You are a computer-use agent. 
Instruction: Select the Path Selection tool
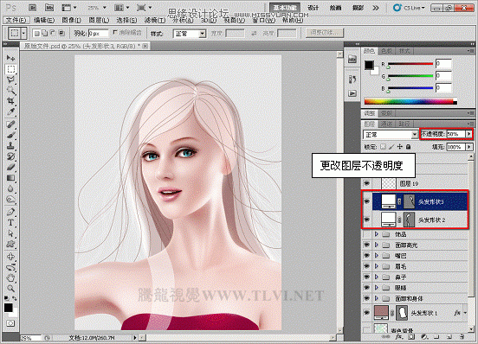click(x=10, y=233)
